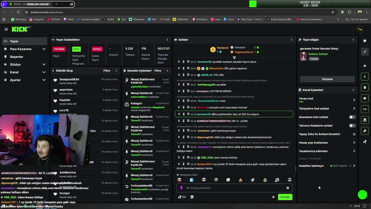Click the Hedef Kicks 339 / 5000 progress bar

pos(310,4)
